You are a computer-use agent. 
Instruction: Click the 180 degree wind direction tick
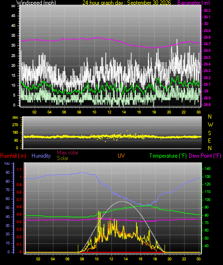click(16, 133)
